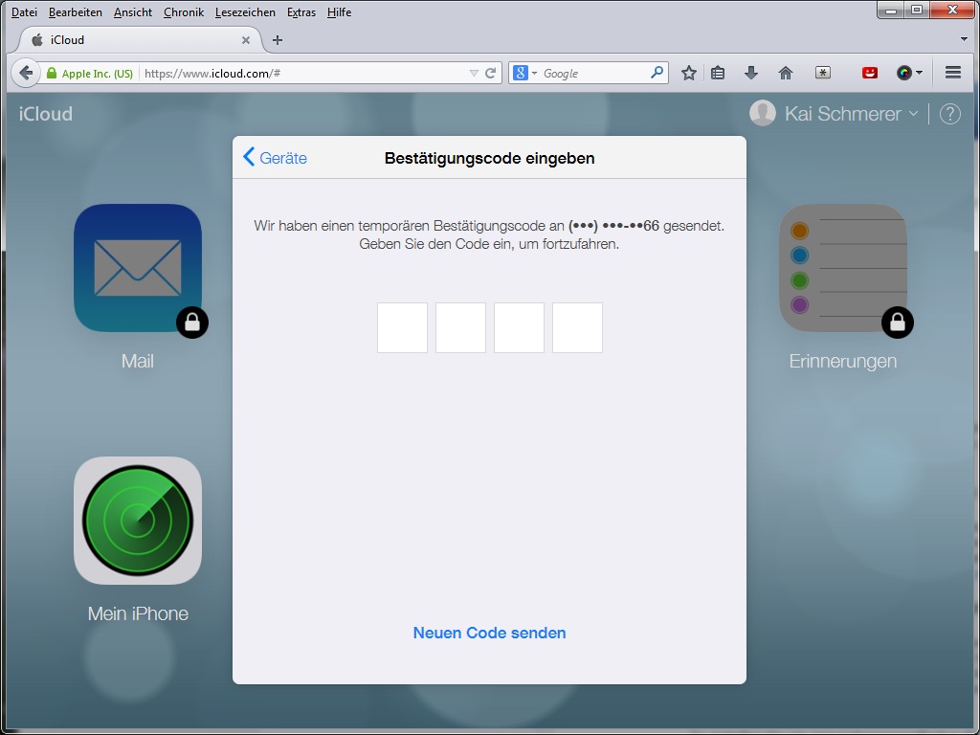The width and height of the screenshot is (980, 735).
Task: Click the lock badge on the Erinnerungen icon
Action: [x=898, y=323]
